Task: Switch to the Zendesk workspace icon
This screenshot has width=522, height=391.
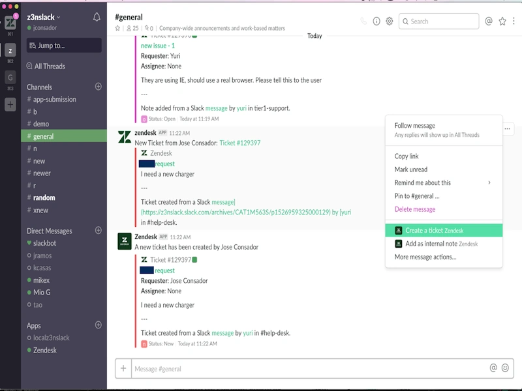Action: pos(10,23)
